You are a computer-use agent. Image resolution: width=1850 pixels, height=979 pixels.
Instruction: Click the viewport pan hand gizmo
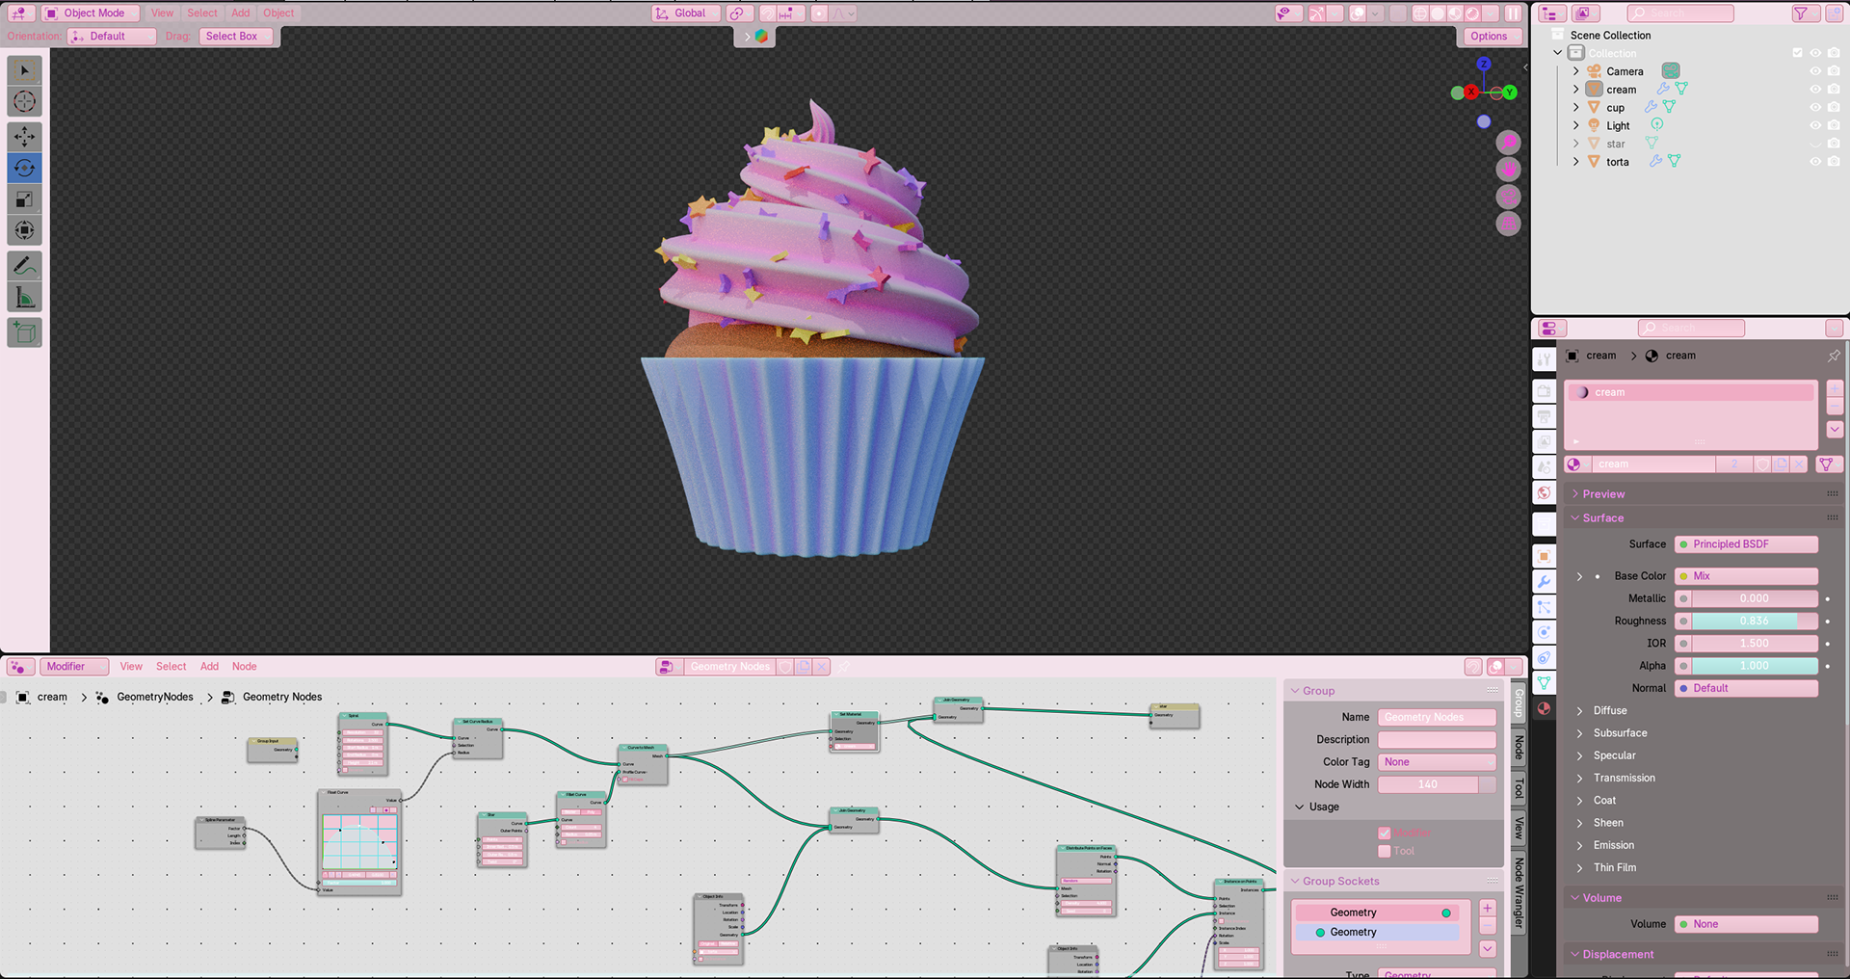[x=1509, y=169]
